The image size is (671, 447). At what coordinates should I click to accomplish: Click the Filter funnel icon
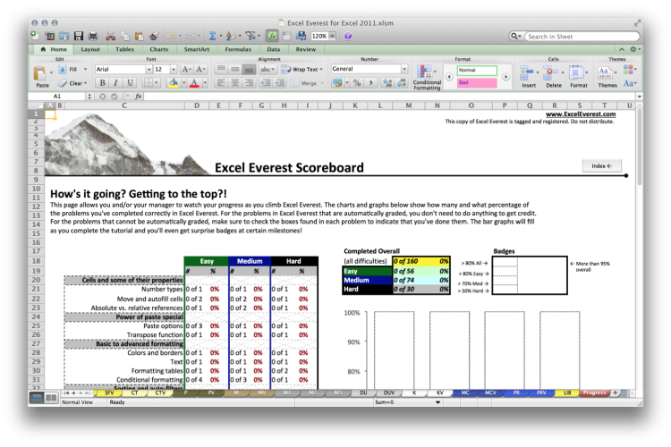coord(250,36)
